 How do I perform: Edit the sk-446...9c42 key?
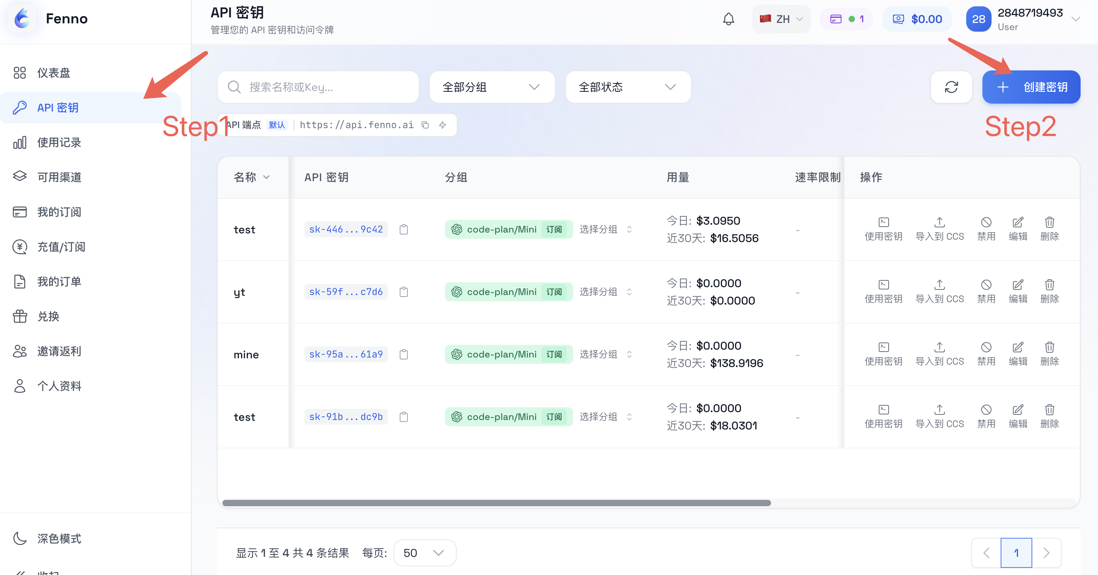coord(1018,230)
